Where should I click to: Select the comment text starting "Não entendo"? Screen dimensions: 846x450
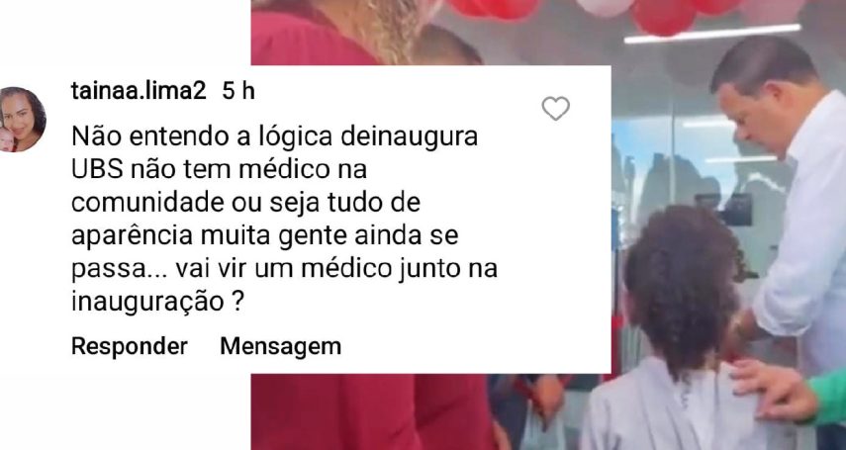[284, 220]
